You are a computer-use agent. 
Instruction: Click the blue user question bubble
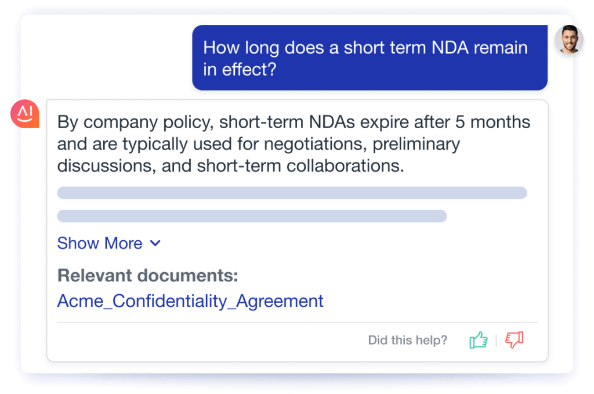[370, 57]
